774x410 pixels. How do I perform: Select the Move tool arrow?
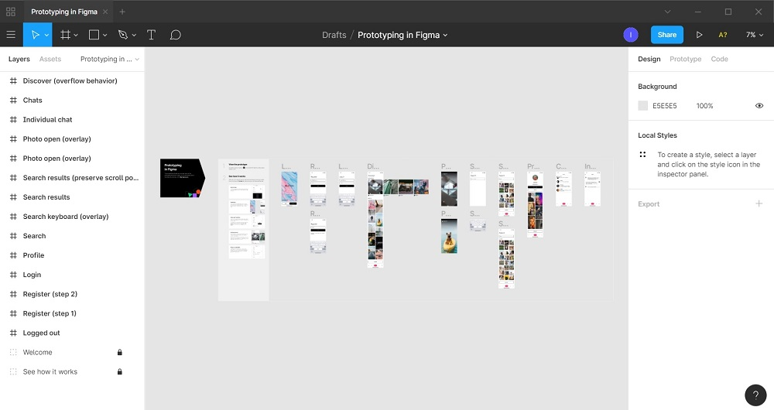point(35,35)
